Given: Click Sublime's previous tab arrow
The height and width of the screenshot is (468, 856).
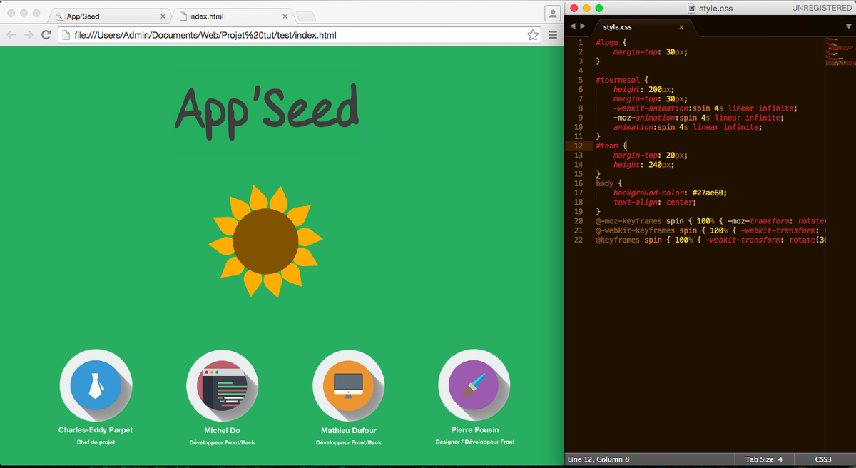Looking at the screenshot, I should pos(573,26).
